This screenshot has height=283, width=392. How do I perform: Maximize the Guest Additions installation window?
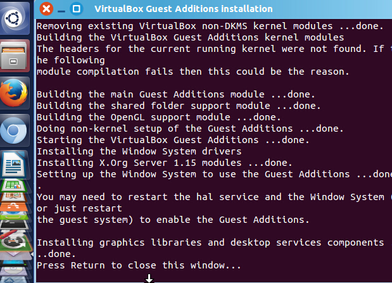pos(76,9)
